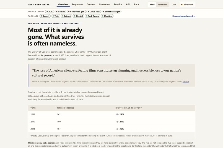Click the YEAR column header
Viewport: 223px width, 148px height.
[x=33, y=108]
